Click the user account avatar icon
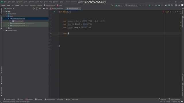The width and height of the screenshot is (184, 103). 182,5
